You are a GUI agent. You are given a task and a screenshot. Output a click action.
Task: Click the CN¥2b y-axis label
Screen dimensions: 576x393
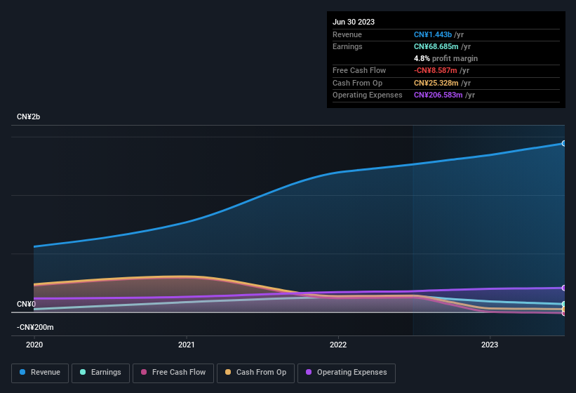pyautogui.click(x=28, y=116)
